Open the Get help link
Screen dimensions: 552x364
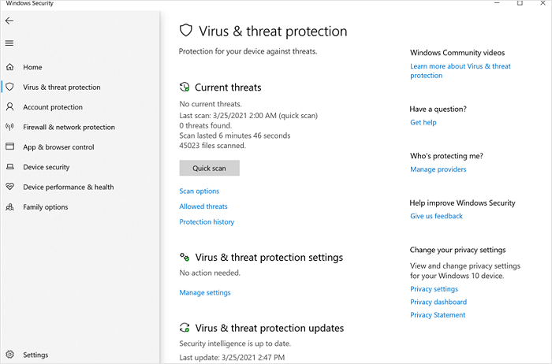click(x=423, y=123)
